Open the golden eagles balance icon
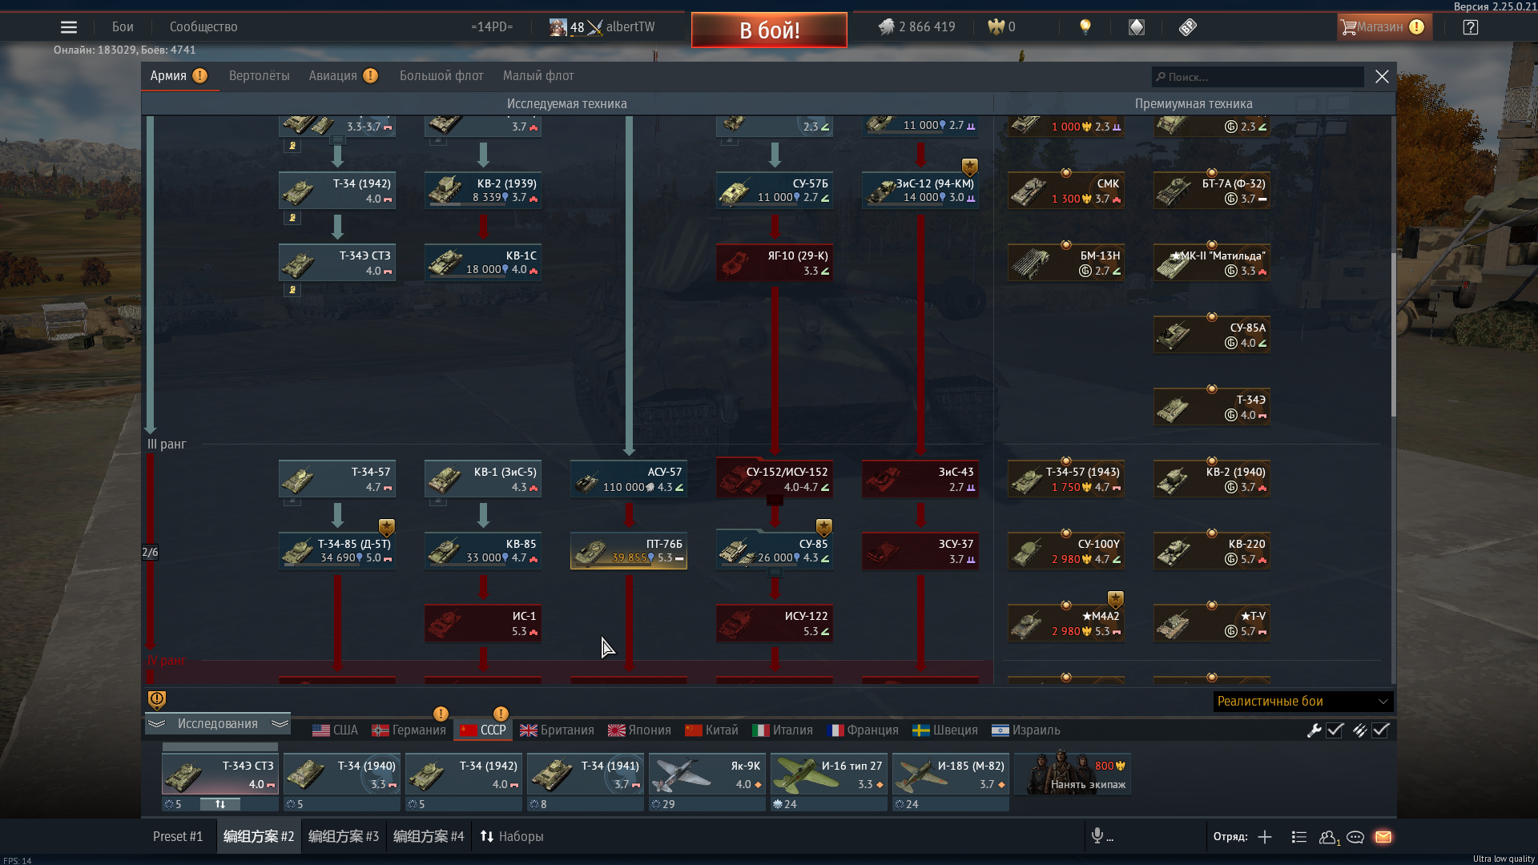1538x865 pixels. pyautogui.click(x=996, y=27)
